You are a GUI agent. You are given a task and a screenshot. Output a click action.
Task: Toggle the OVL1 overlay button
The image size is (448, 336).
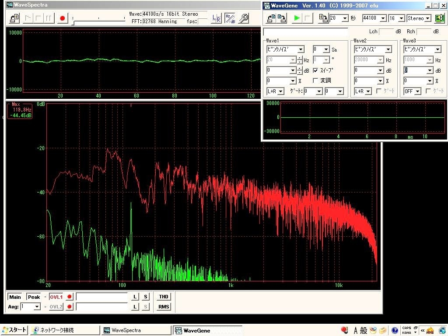tap(56, 297)
